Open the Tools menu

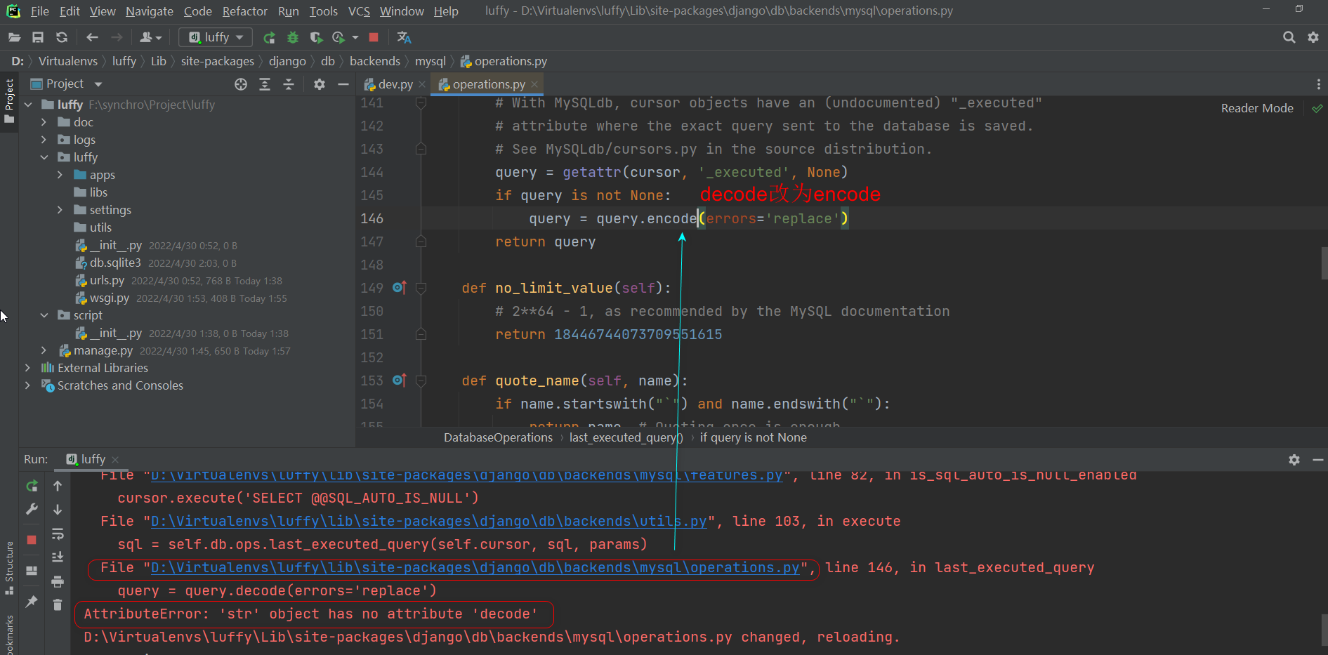point(323,11)
